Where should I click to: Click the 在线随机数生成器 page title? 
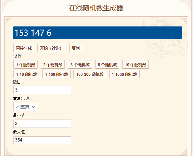tap(96, 8)
